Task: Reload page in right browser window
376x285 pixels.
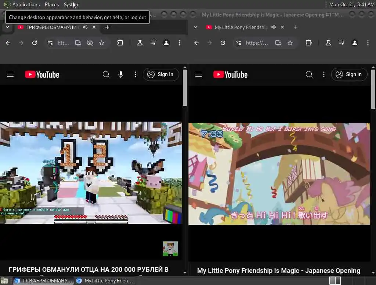Action: point(223,43)
